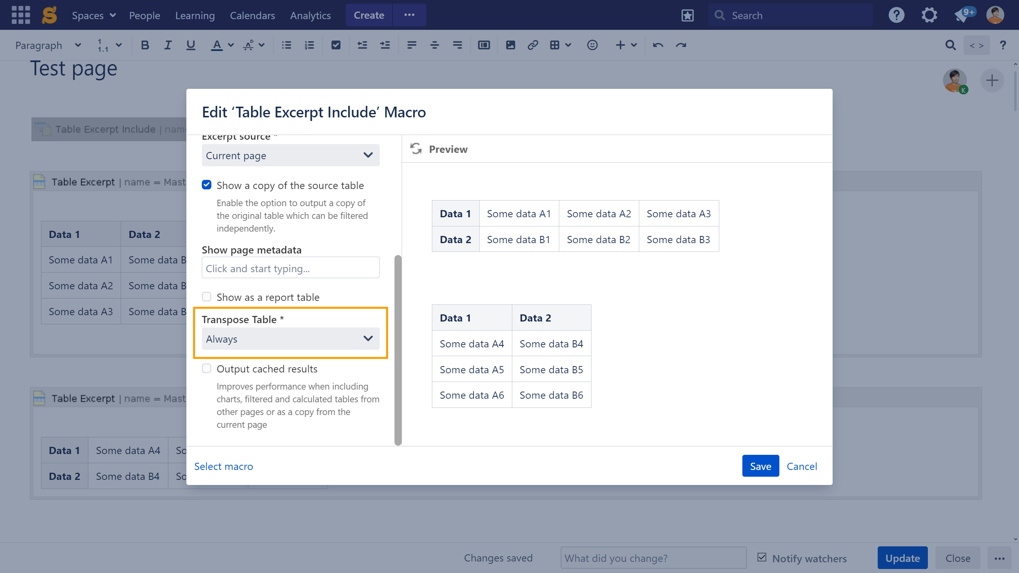The height and width of the screenshot is (573, 1019).
Task: Insert a link
Action: tap(533, 45)
